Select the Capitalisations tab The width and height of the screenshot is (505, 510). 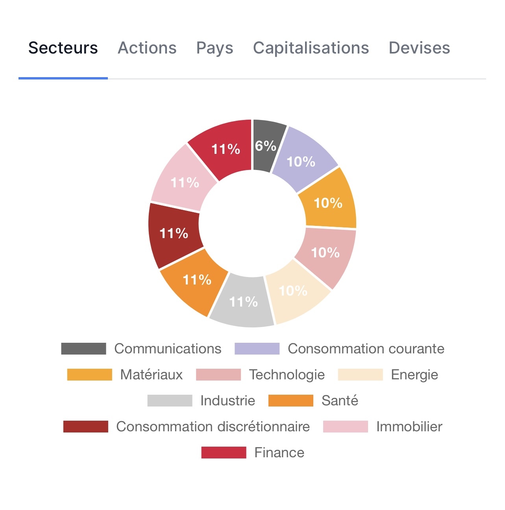point(311,48)
